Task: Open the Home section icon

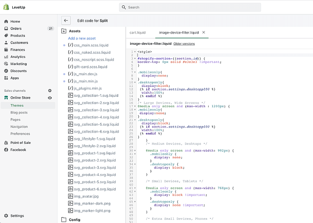Action: point(6,21)
